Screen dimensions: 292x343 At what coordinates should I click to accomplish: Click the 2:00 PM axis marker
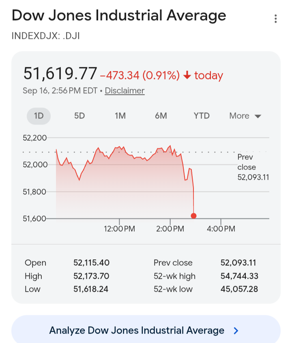(170, 229)
